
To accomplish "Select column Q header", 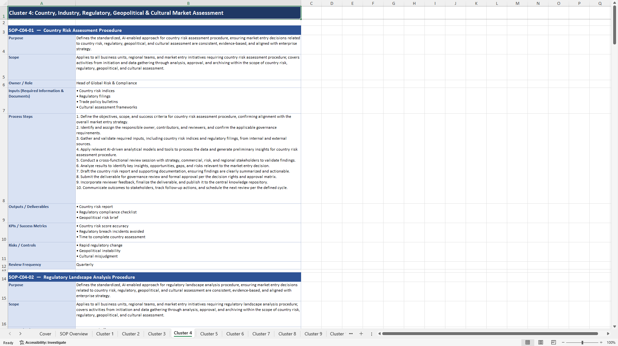I will point(600,3).
